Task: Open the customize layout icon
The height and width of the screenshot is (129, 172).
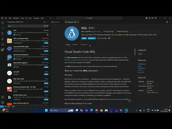Action: pos(156,18)
